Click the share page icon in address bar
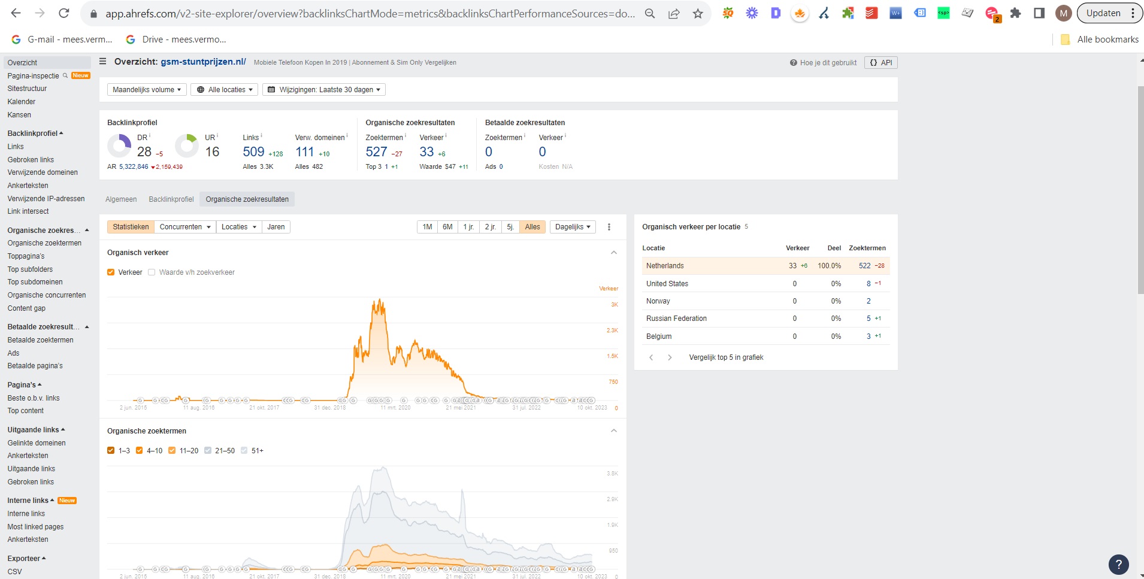Image resolution: width=1144 pixels, height=579 pixels. (674, 14)
